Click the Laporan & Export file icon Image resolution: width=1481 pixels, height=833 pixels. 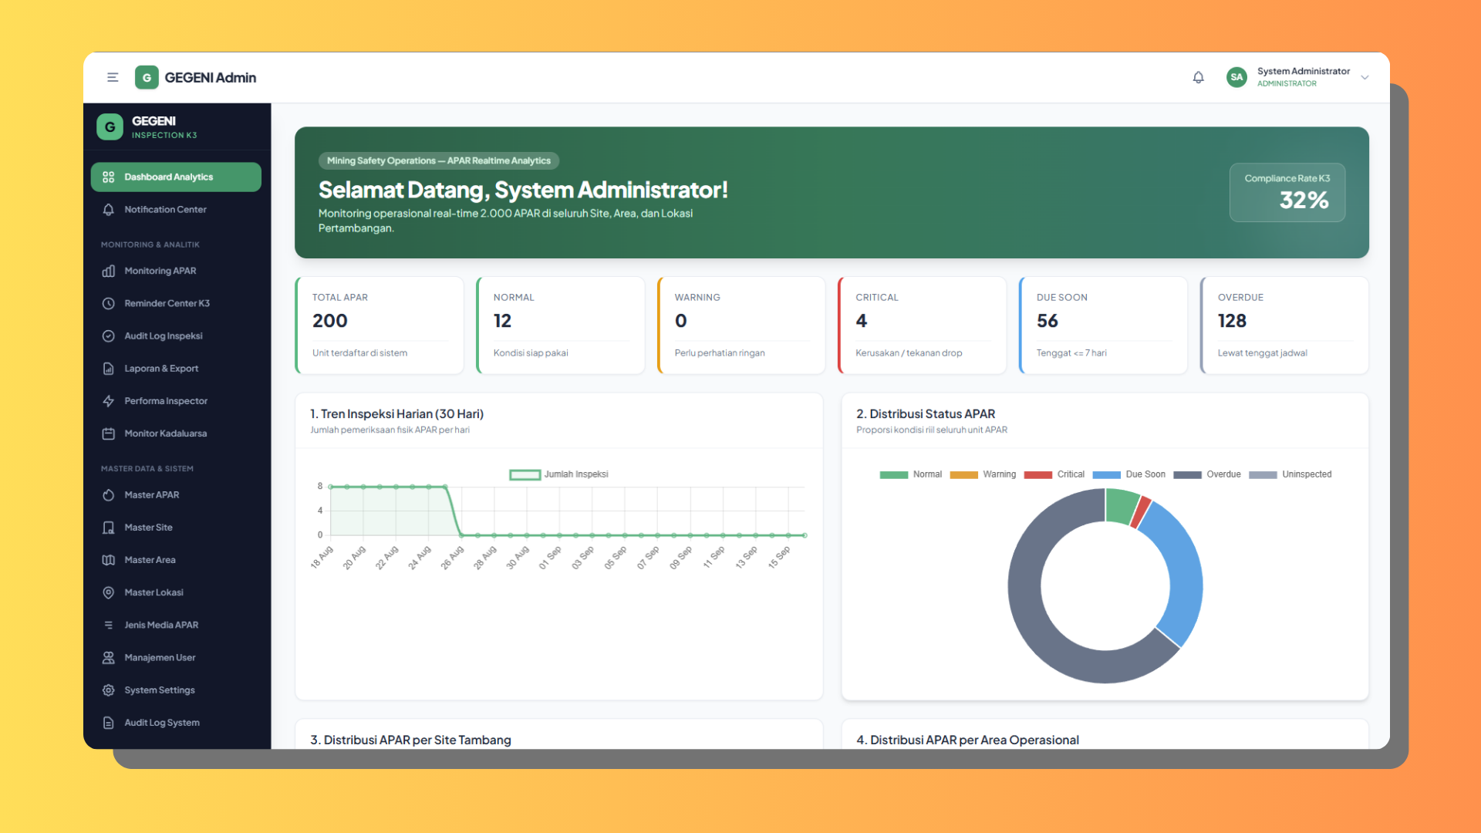[108, 369]
